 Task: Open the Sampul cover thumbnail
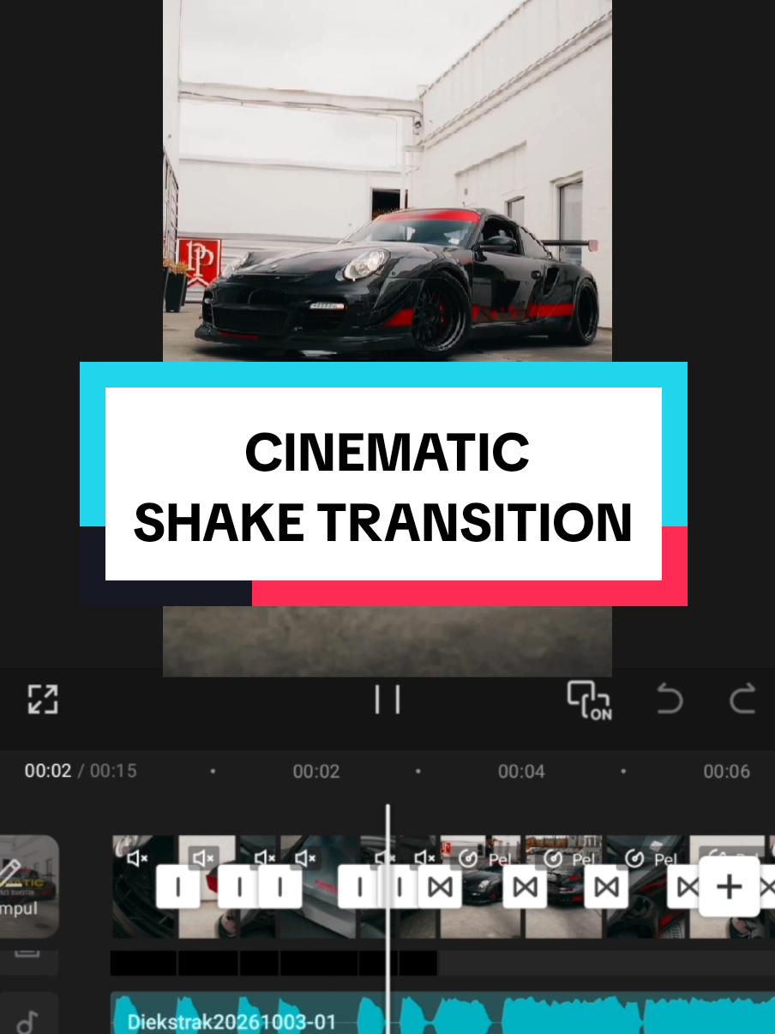click(x=29, y=887)
